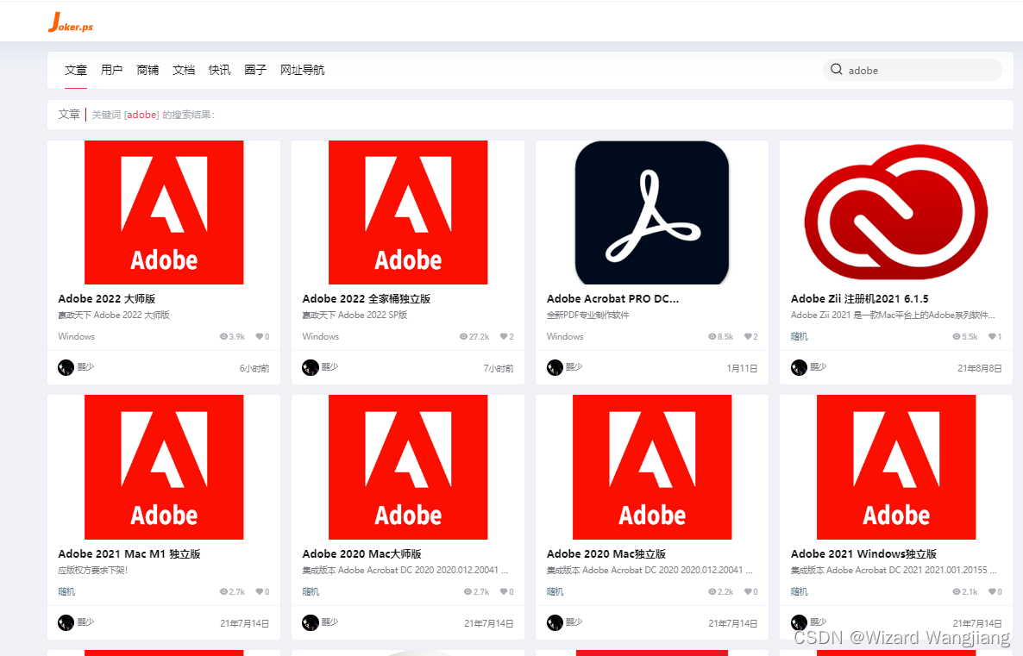The image size is (1023, 656).
Task: Toggle the like on Adobe 2021 Windows独立版
Action: (x=990, y=591)
